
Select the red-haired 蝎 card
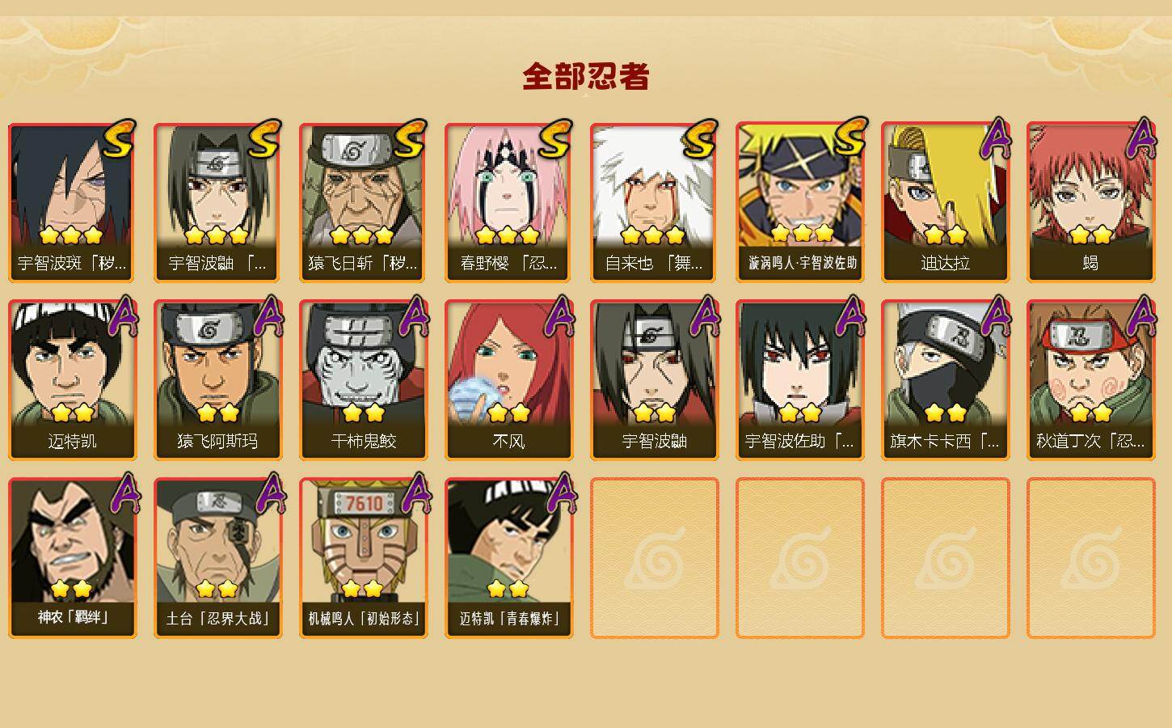point(1090,202)
